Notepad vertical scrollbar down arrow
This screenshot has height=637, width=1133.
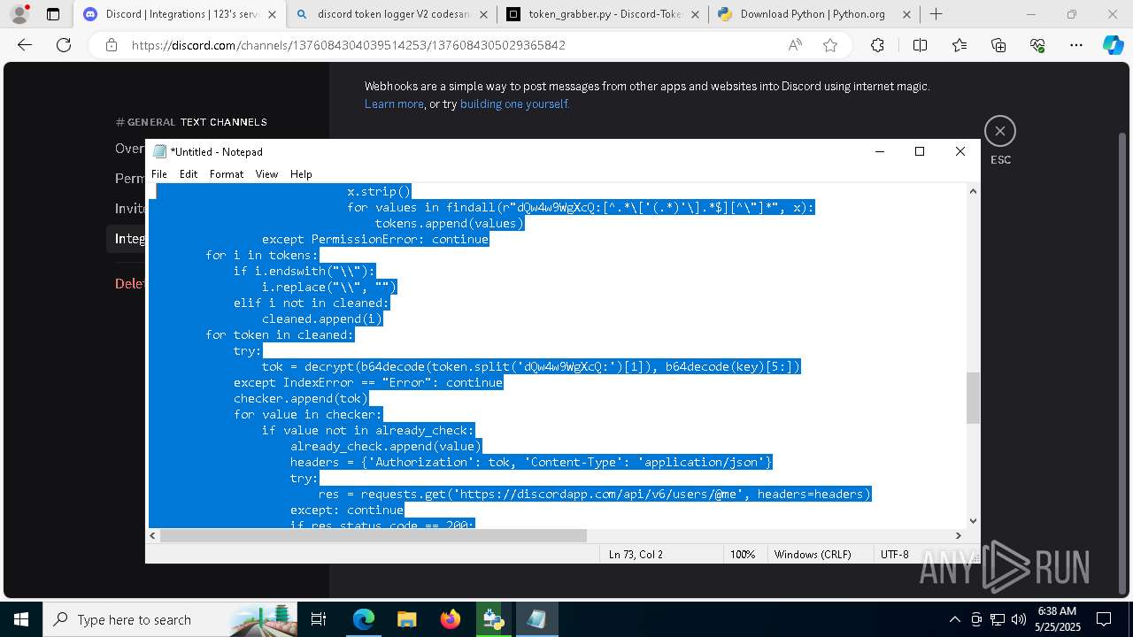[973, 521]
